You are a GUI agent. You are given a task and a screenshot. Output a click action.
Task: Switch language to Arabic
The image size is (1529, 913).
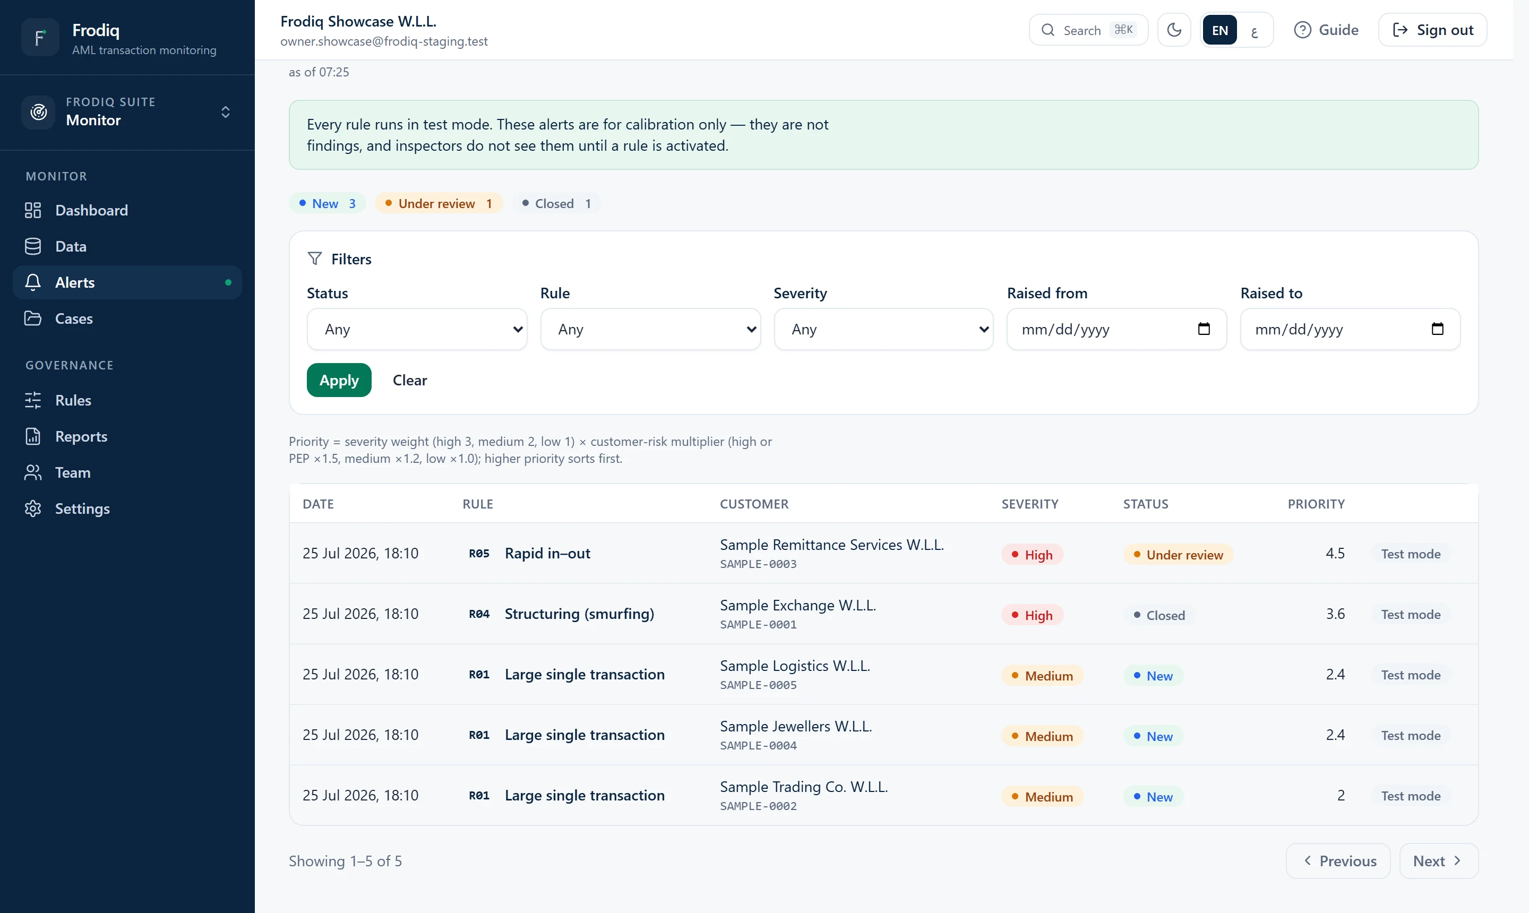pos(1255,30)
